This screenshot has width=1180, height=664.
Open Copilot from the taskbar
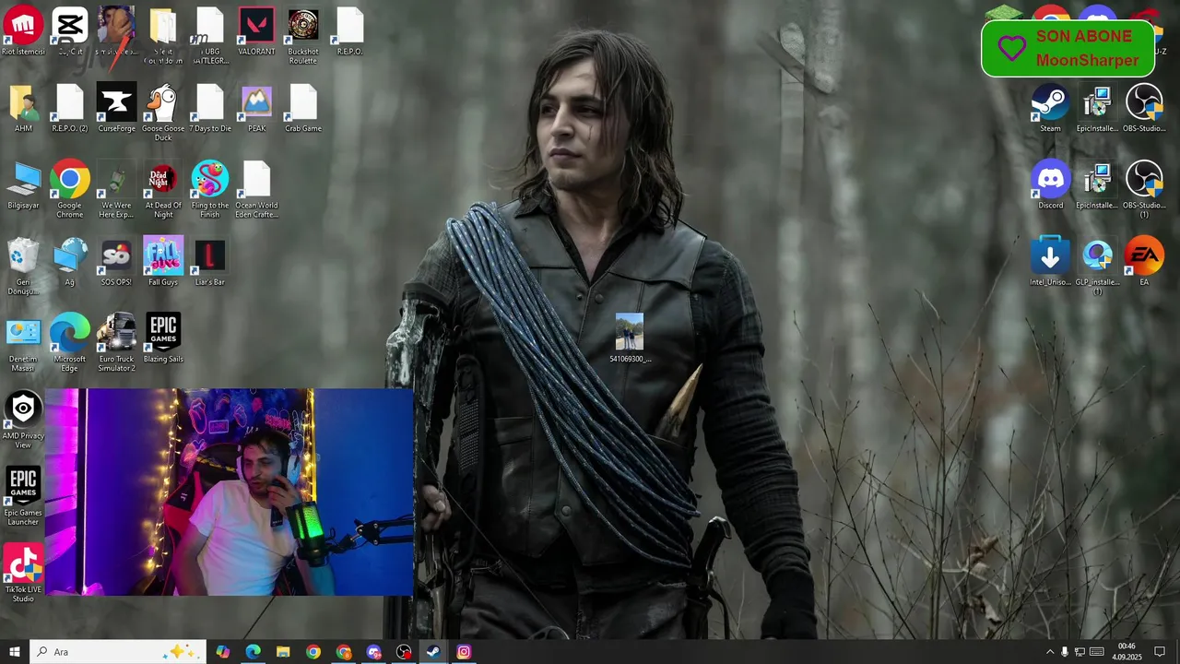pos(222,652)
